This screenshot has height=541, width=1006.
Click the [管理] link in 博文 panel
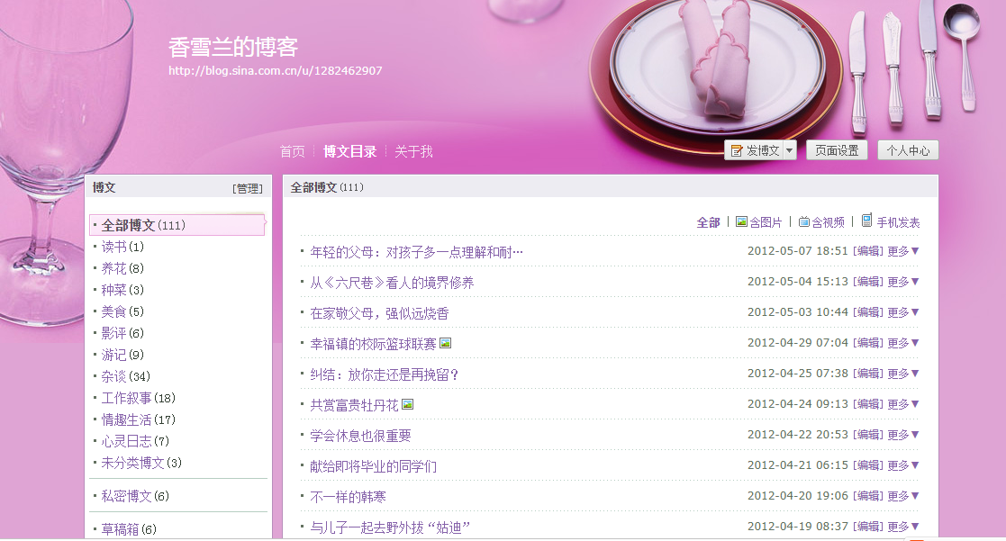point(248,188)
